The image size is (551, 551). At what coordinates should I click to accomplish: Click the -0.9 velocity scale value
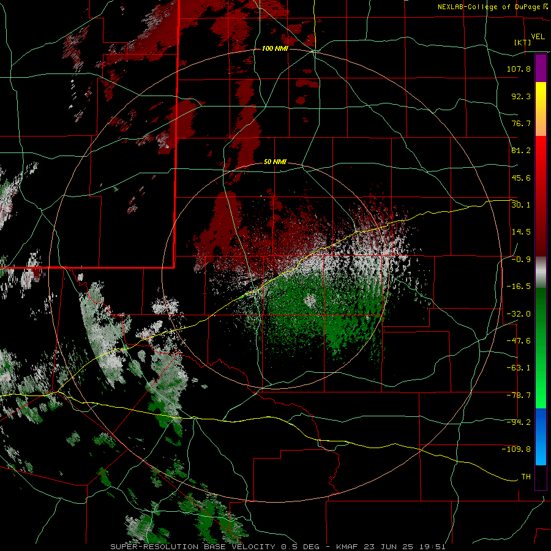pos(521,260)
